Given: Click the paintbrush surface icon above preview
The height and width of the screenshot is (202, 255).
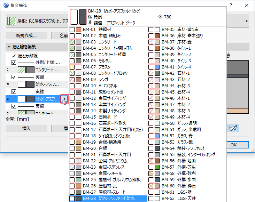Looking at the screenshot, I should coord(228,55).
